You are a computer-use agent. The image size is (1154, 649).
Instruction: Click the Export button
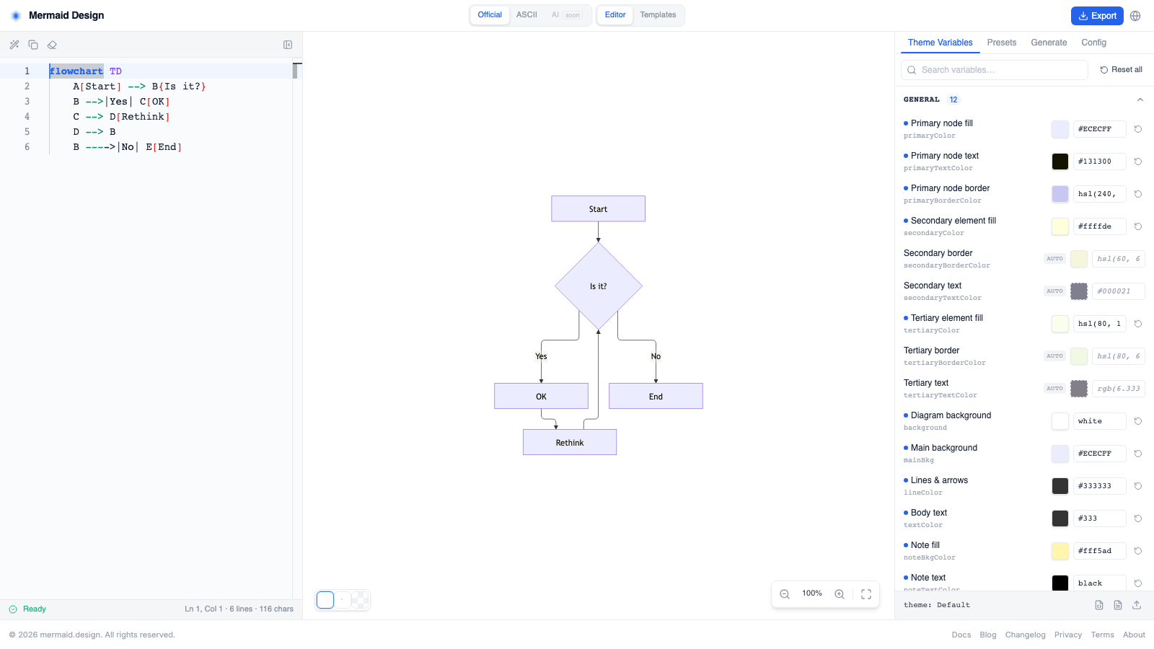[x=1097, y=16]
